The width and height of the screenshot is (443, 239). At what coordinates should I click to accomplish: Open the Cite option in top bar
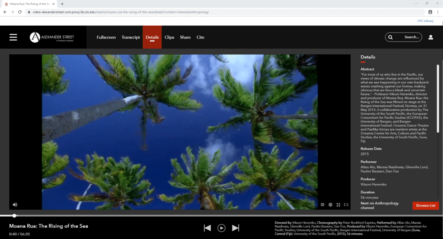[200, 37]
